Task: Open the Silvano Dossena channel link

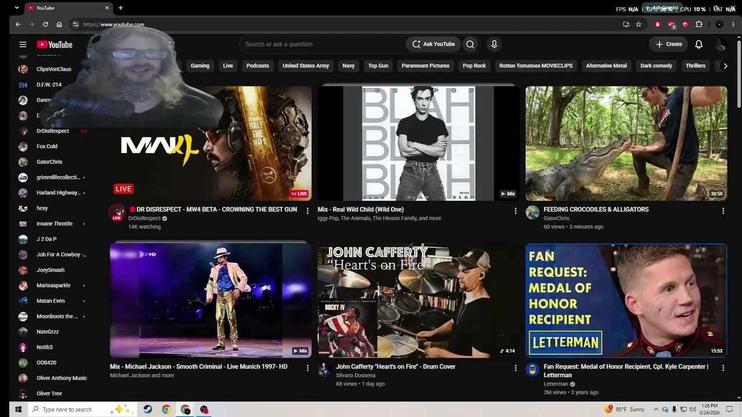Action: coord(355,375)
